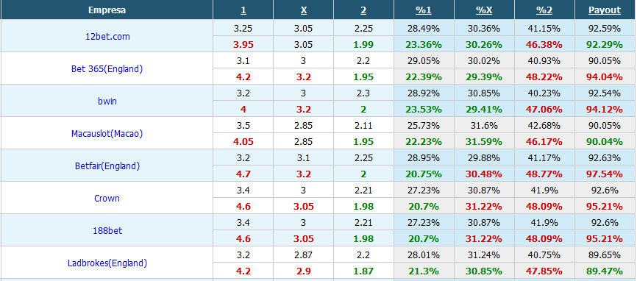Image resolution: width=637 pixels, height=281 pixels.
Task: Sort by the 2 column header
Action: [363, 10]
